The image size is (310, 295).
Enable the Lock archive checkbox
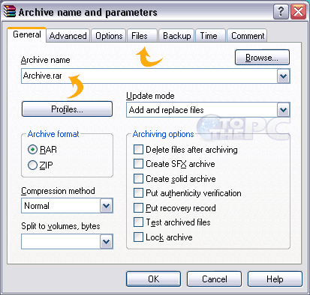point(138,237)
